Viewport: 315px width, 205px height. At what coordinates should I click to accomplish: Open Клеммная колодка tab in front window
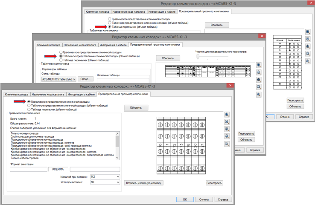[17, 94]
